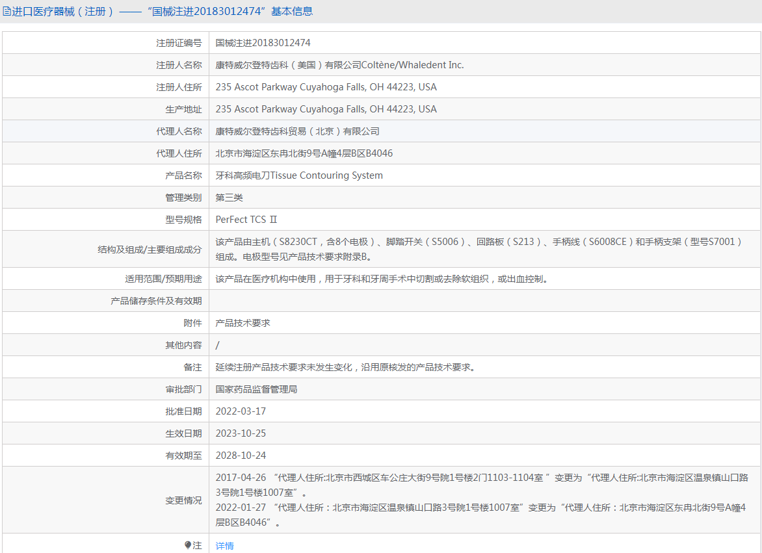The width and height of the screenshot is (762, 553).
Task: Click the 注册人名称 label
Action: (179, 65)
